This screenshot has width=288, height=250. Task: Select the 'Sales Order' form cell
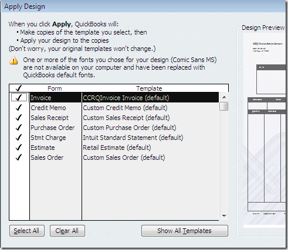[x=56, y=157]
